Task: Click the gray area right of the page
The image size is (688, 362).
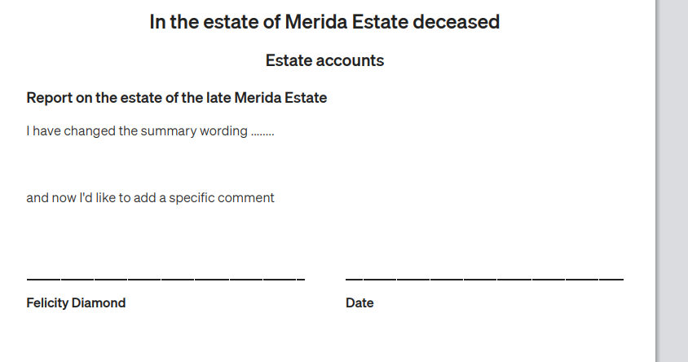Action: [x=673, y=181]
